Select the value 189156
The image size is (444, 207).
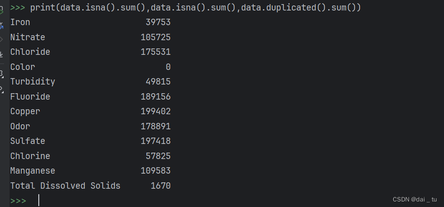coord(156,97)
